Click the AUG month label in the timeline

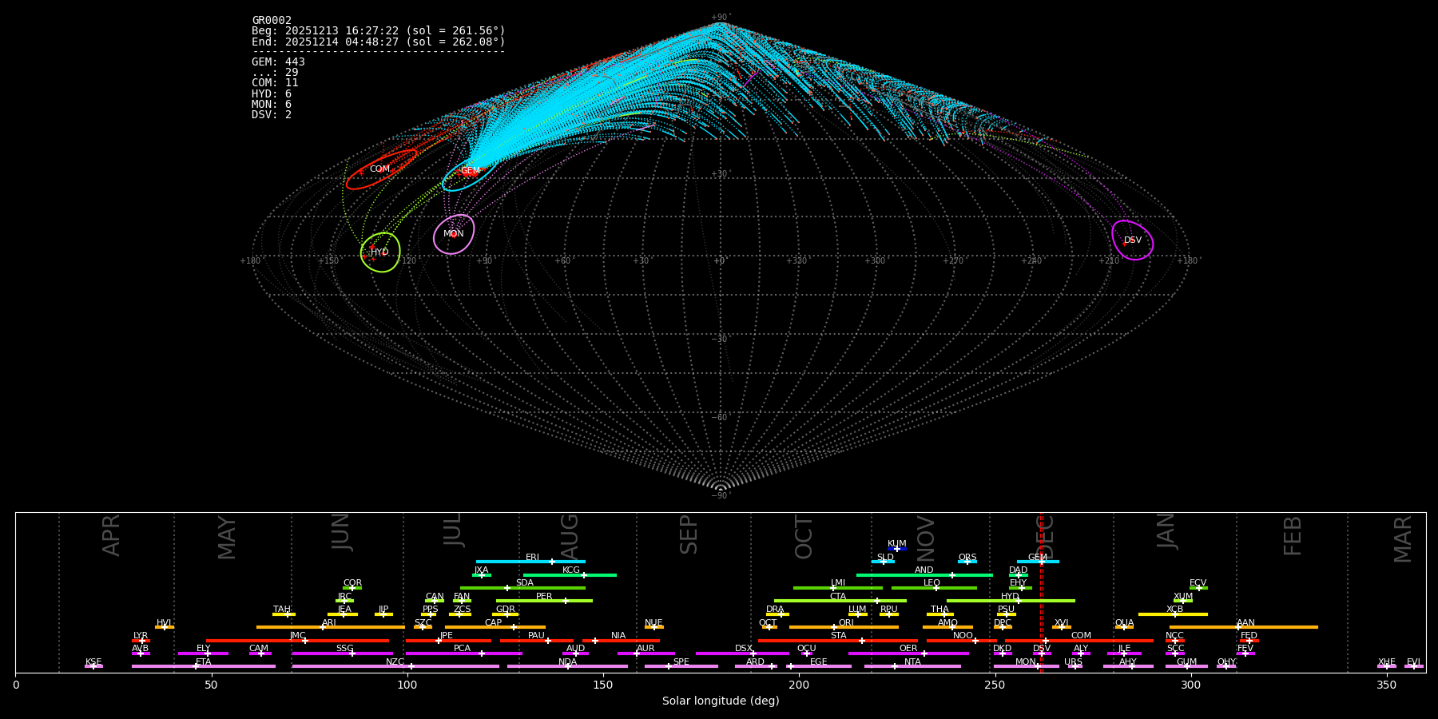coord(570,535)
